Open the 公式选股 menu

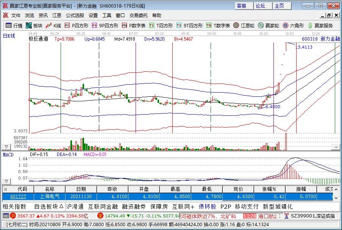click(x=75, y=15)
